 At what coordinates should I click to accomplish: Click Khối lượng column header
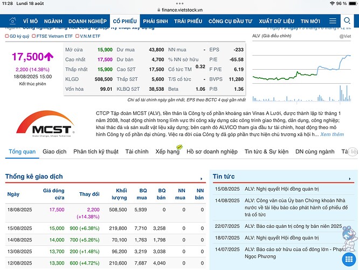point(119,194)
